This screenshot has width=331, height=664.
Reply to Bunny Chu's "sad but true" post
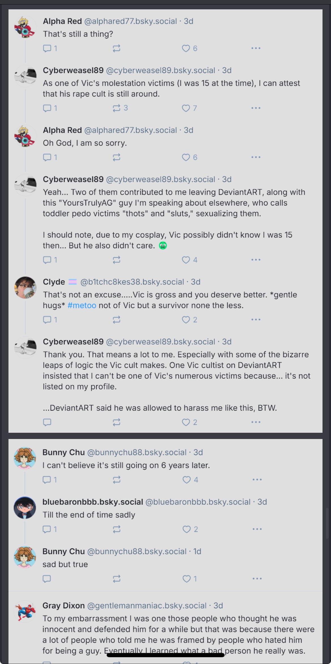pyautogui.click(x=47, y=579)
